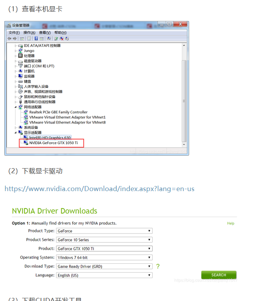Image resolution: width=255 pixels, height=301 pixels.
Task: Toggle the show/hide console tree toolbar icon
Action: click(x=22, y=38)
